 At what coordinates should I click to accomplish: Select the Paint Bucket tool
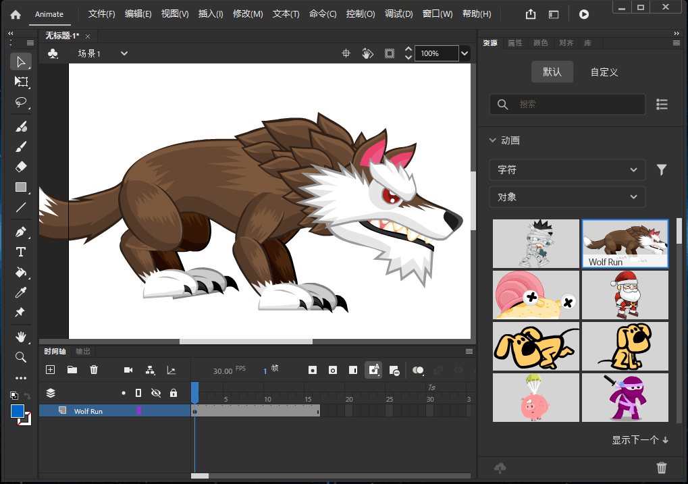coord(21,273)
